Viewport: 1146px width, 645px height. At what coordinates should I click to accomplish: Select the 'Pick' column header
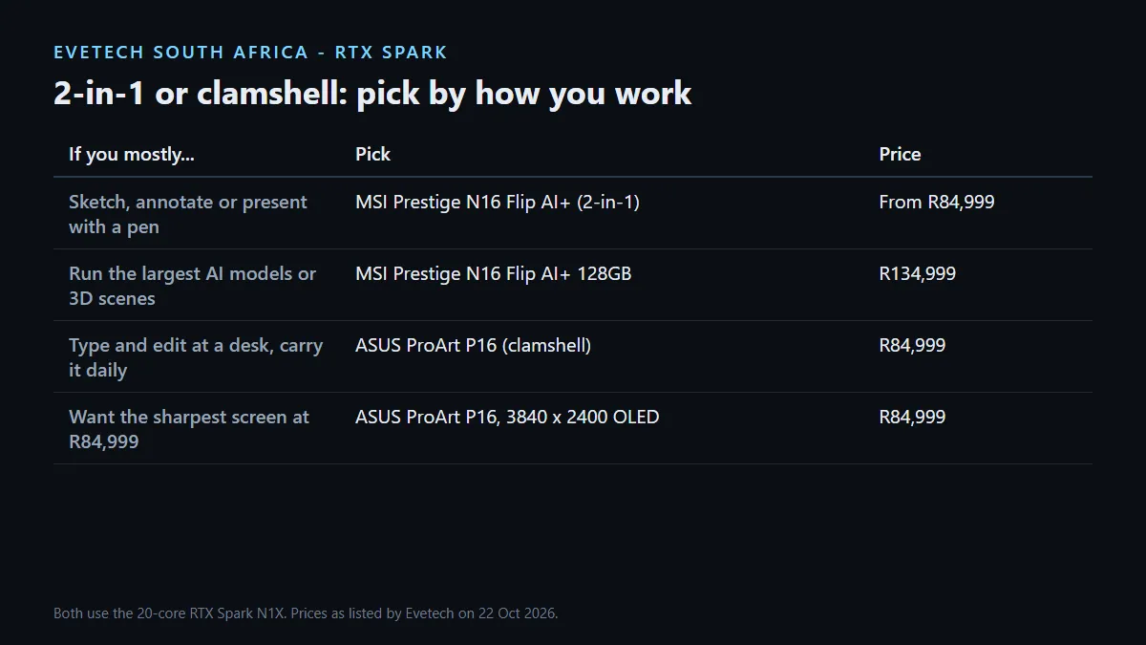pyautogui.click(x=372, y=154)
